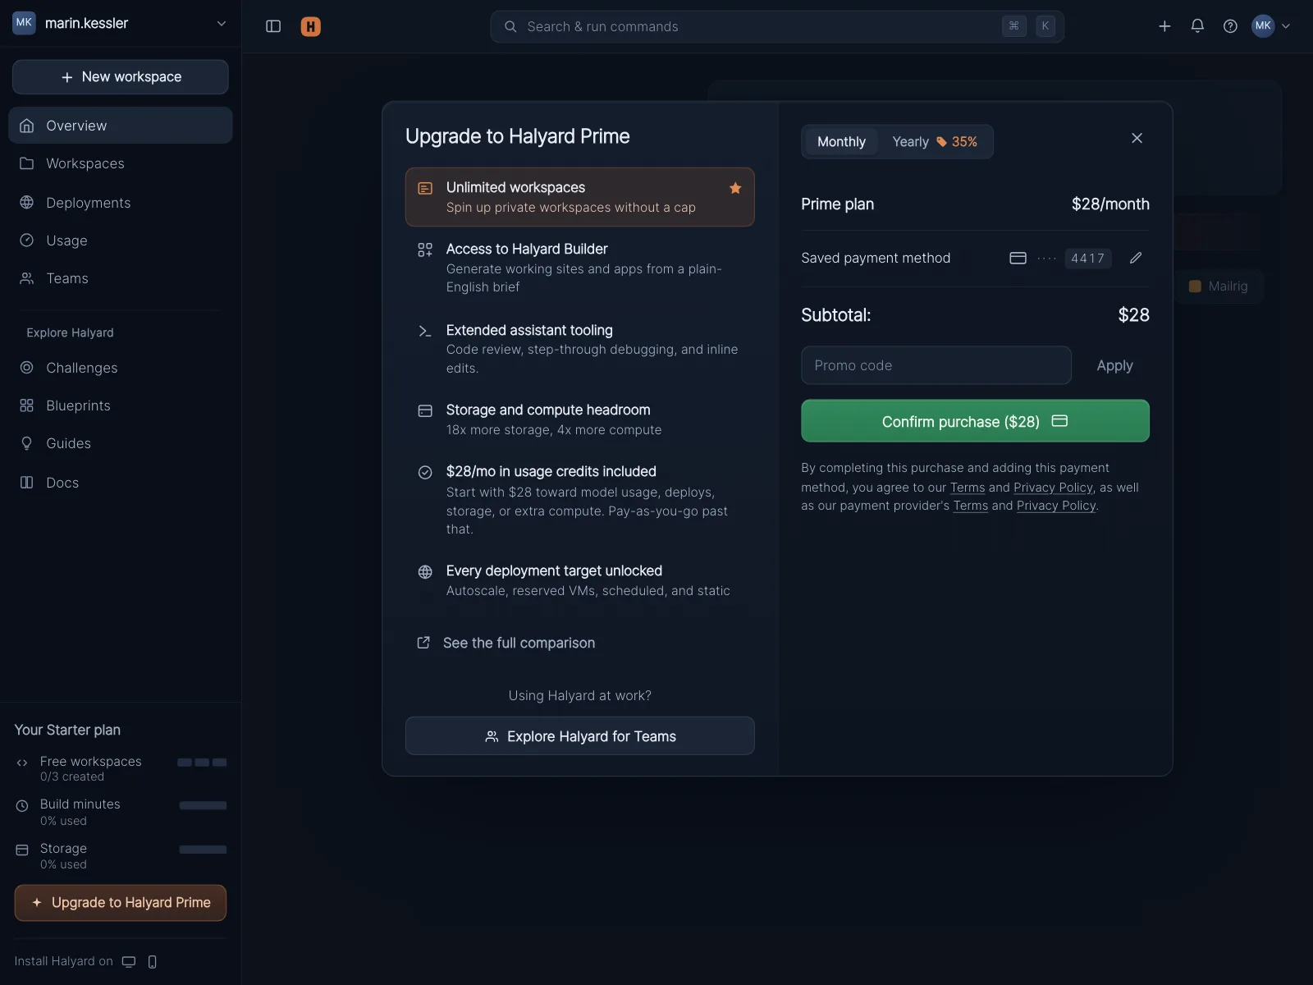The image size is (1313, 985).
Task: Click New workspace button
Action: click(121, 77)
